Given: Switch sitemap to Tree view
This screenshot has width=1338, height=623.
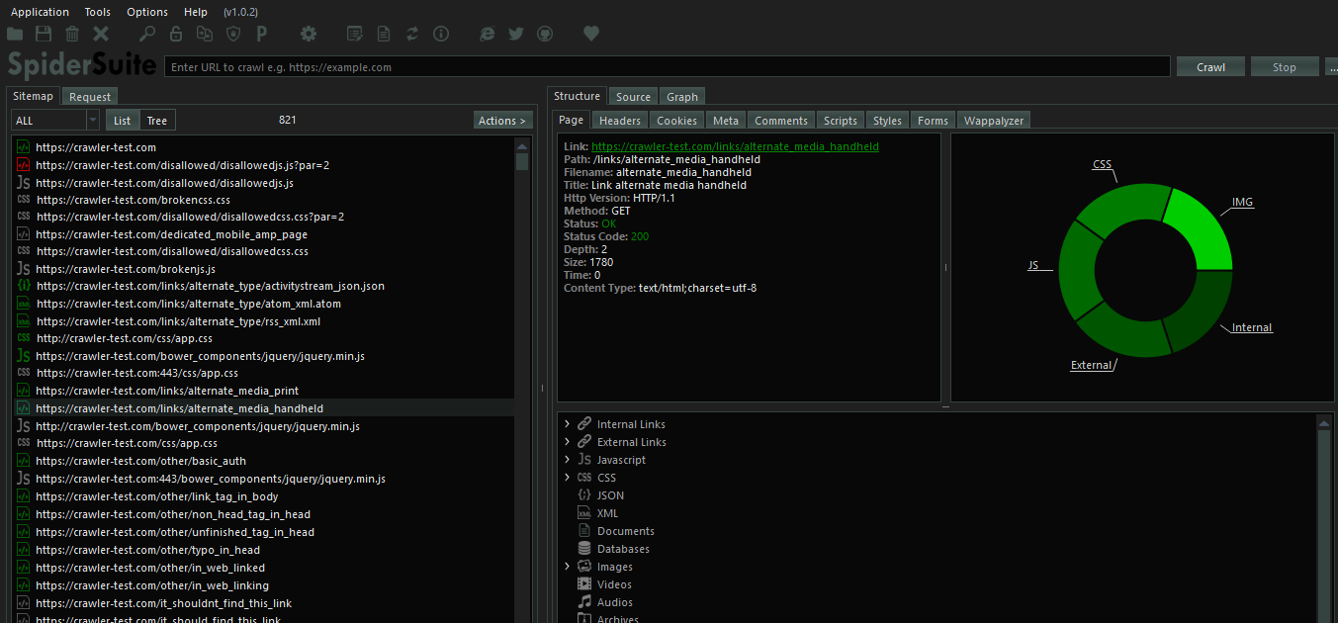Looking at the screenshot, I should pyautogui.click(x=157, y=121).
